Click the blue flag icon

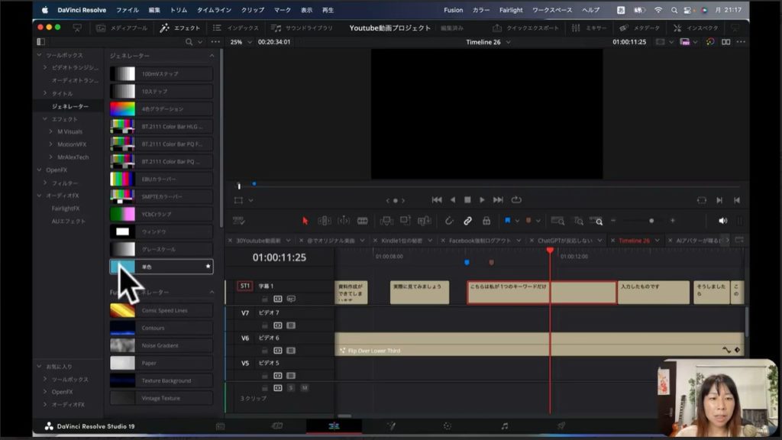point(507,221)
